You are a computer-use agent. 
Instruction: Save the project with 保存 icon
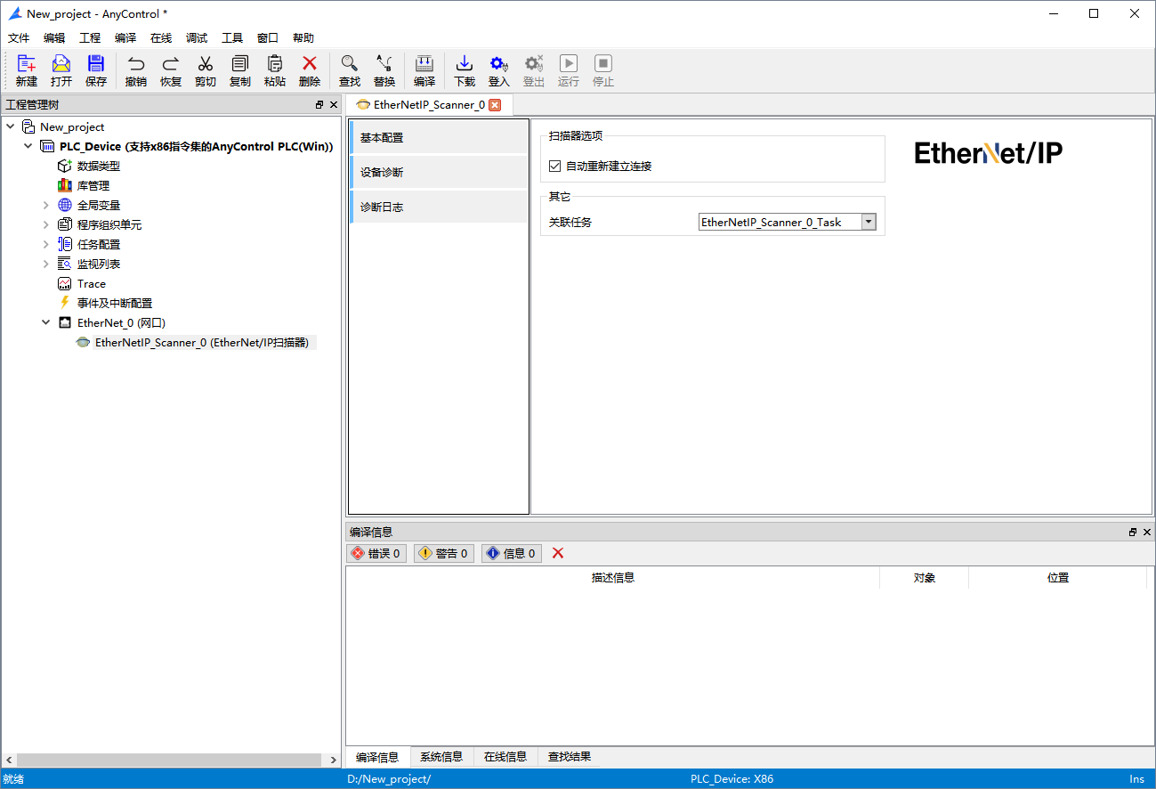pyautogui.click(x=96, y=70)
